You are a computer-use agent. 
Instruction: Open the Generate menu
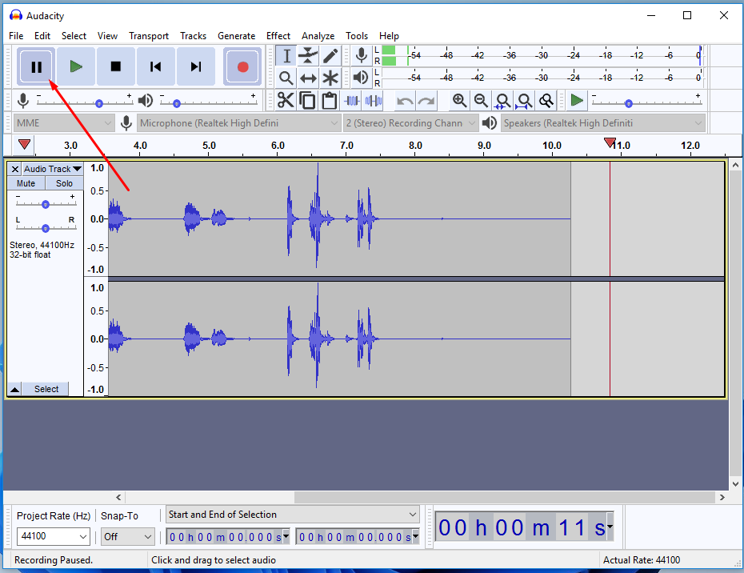click(x=236, y=36)
